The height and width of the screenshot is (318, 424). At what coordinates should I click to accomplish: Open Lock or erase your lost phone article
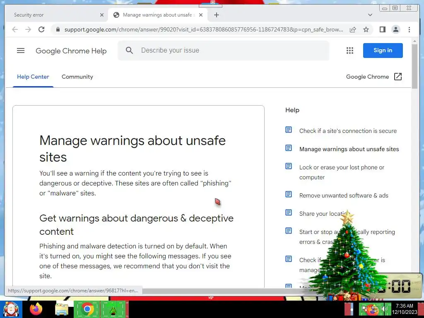click(x=342, y=172)
